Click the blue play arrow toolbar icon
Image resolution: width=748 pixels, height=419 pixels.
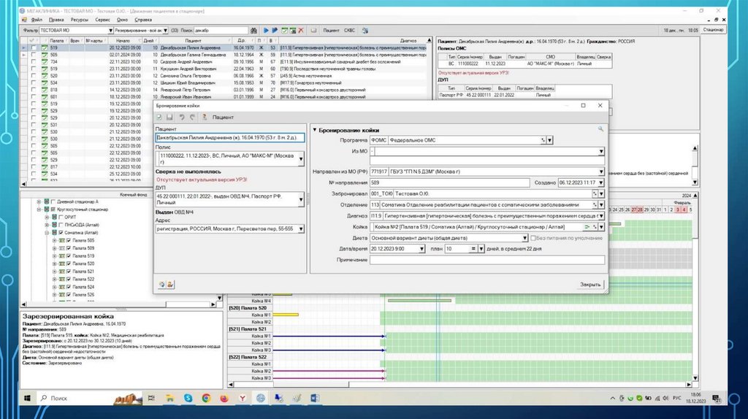coord(267,31)
